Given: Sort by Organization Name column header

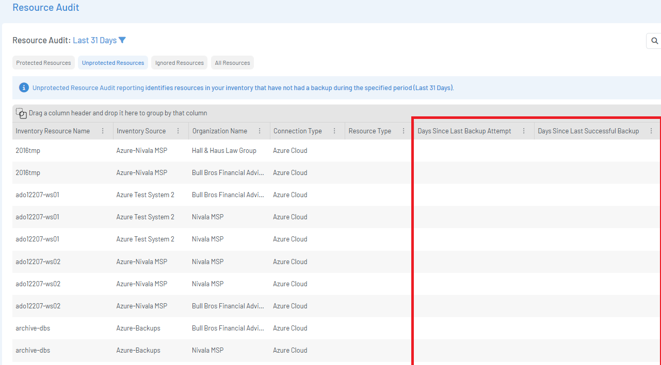Looking at the screenshot, I should point(219,131).
